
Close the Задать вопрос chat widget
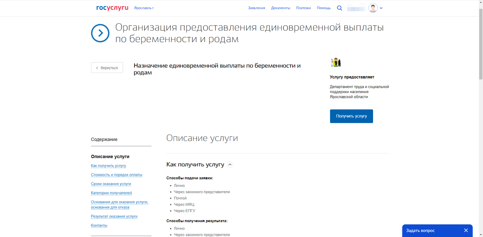click(466, 231)
